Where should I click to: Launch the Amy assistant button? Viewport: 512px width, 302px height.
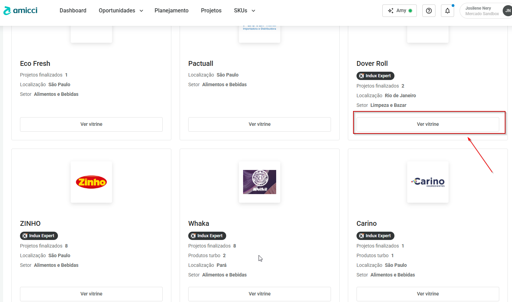[x=399, y=11]
